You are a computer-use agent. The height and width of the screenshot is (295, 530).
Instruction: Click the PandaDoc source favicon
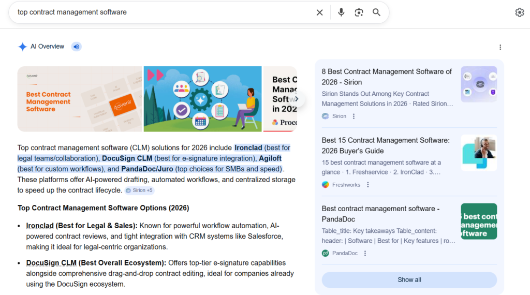(325, 254)
